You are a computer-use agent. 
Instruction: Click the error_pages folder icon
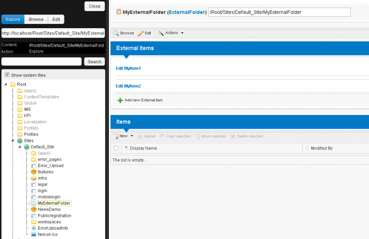[34, 160]
